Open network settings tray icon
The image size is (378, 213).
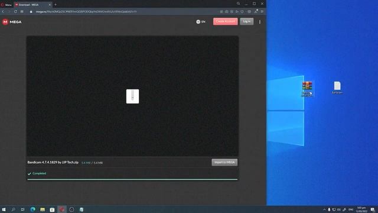(x=334, y=209)
